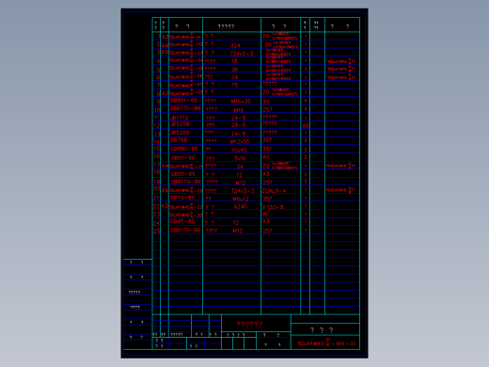The image size is (489, 367).
Task: Select the M12x55 specification cell
Action: click(240, 142)
